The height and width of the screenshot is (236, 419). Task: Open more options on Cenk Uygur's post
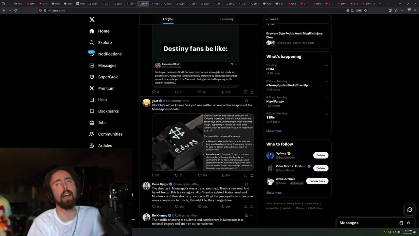[252, 184]
